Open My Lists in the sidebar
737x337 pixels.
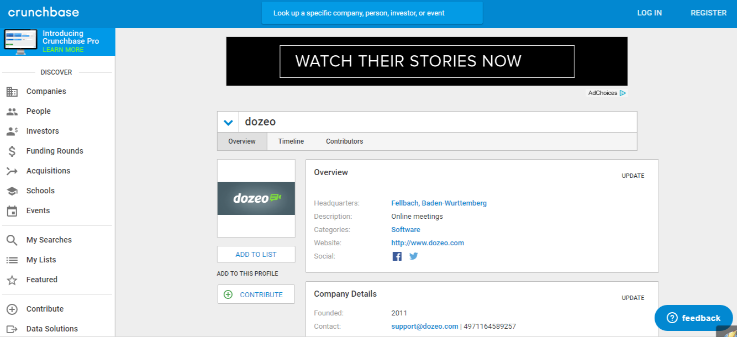(41, 260)
